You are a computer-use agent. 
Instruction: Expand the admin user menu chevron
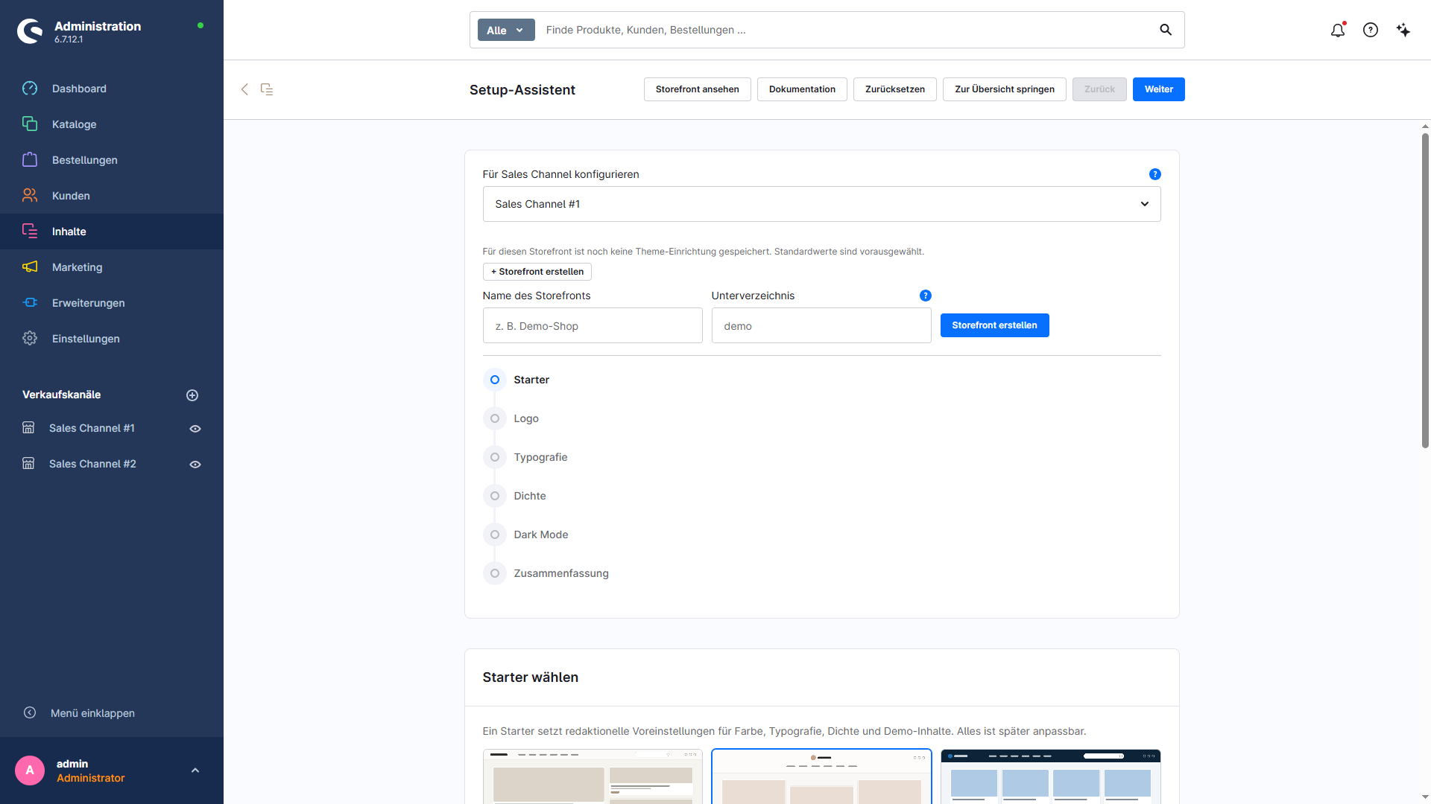tap(195, 770)
